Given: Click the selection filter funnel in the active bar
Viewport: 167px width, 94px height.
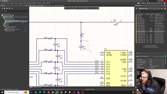Looking at the screenshot, I should [x=66, y=8].
